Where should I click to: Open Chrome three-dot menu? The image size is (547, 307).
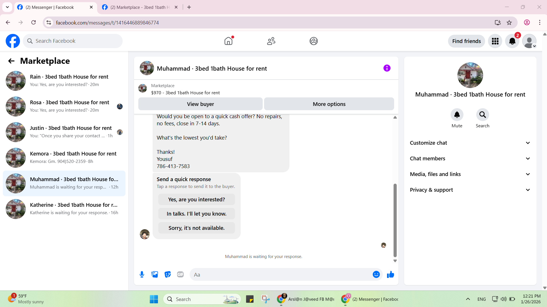(x=540, y=22)
